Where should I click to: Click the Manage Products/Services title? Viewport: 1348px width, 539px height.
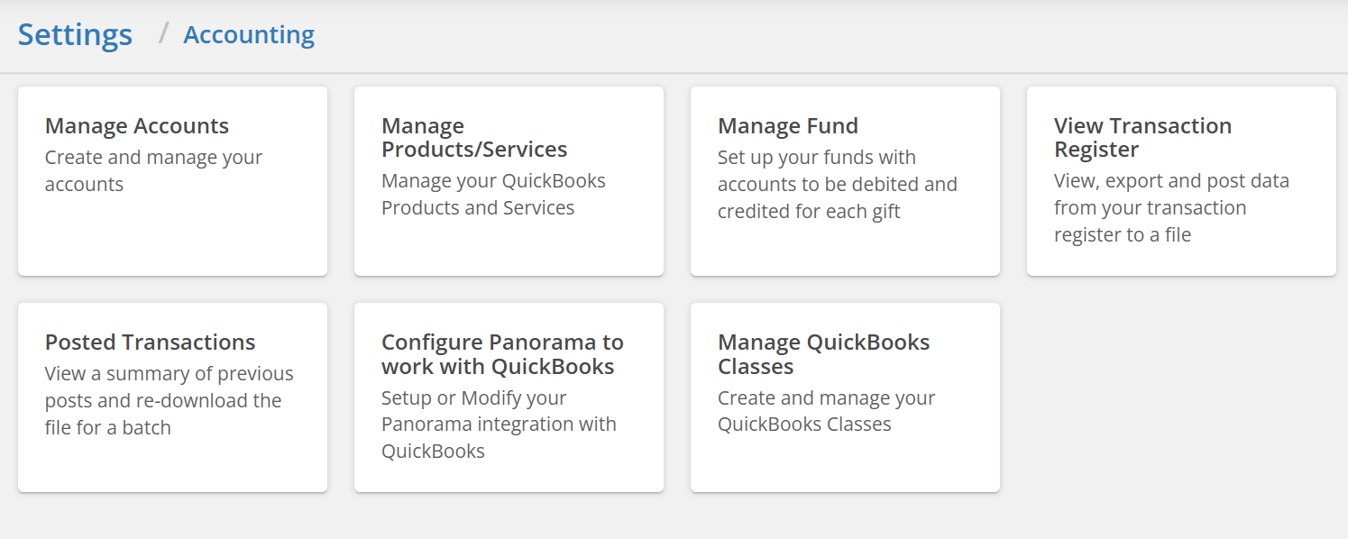point(474,138)
